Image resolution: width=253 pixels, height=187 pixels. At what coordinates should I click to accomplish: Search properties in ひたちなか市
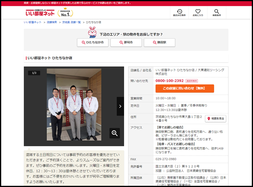point(93,42)
